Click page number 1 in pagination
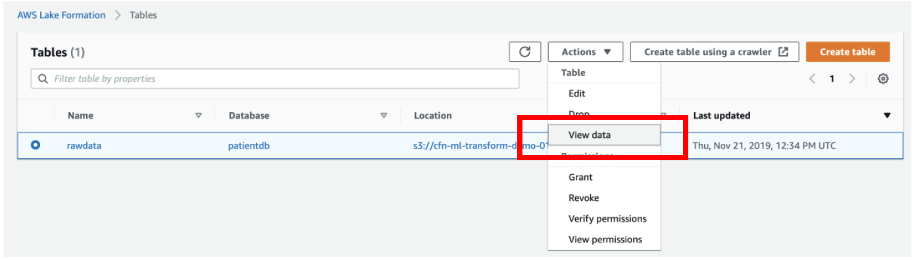 point(832,79)
